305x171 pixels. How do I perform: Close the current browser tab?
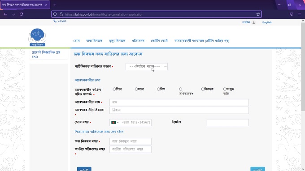click(x=46, y=5)
